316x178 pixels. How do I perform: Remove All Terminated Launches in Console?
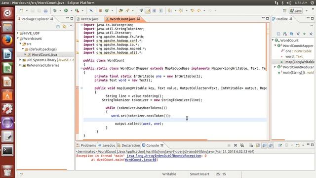pos(242,145)
